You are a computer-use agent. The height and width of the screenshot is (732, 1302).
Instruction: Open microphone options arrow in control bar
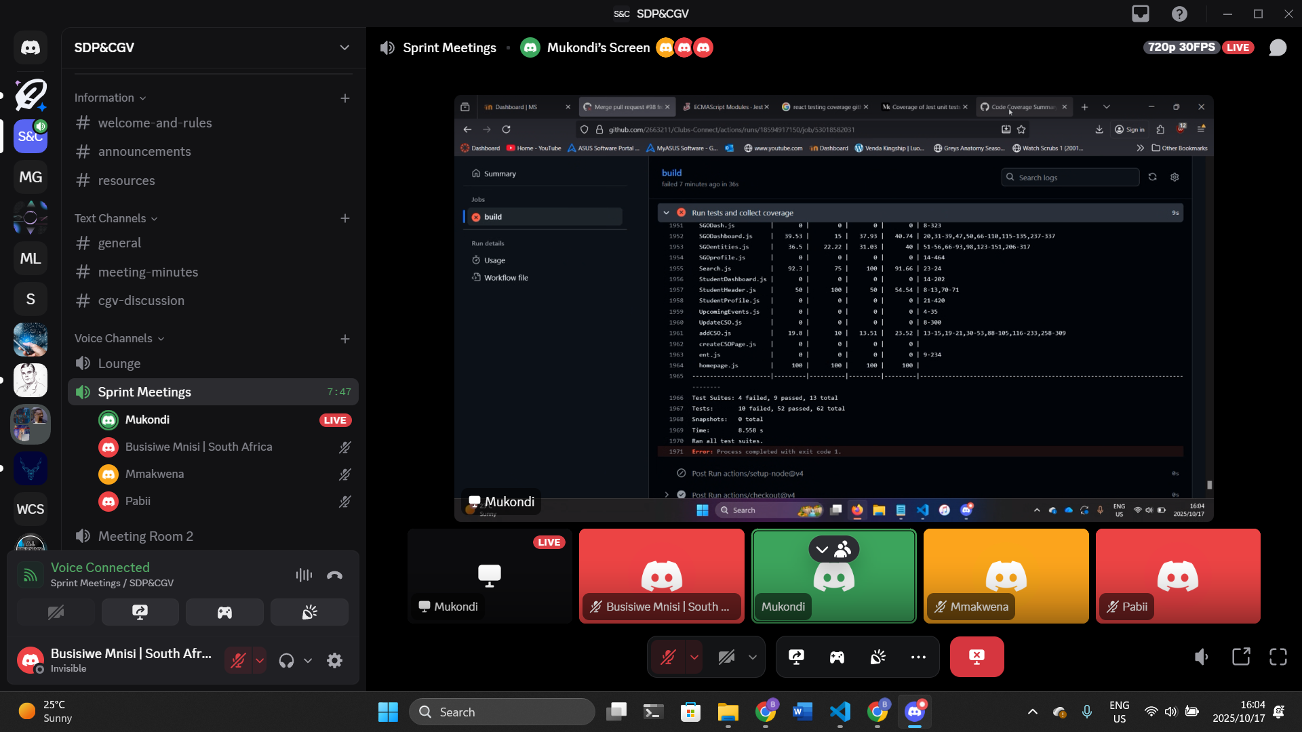point(694,657)
